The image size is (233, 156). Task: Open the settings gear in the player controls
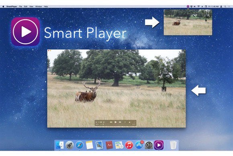point(130,122)
